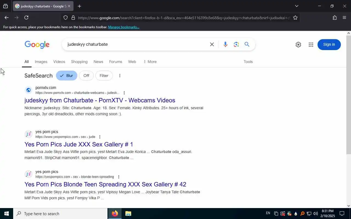Click the orange magnifier tray icon
The width and height of the screenshot is (351, 219).
(x=302, y=214)
